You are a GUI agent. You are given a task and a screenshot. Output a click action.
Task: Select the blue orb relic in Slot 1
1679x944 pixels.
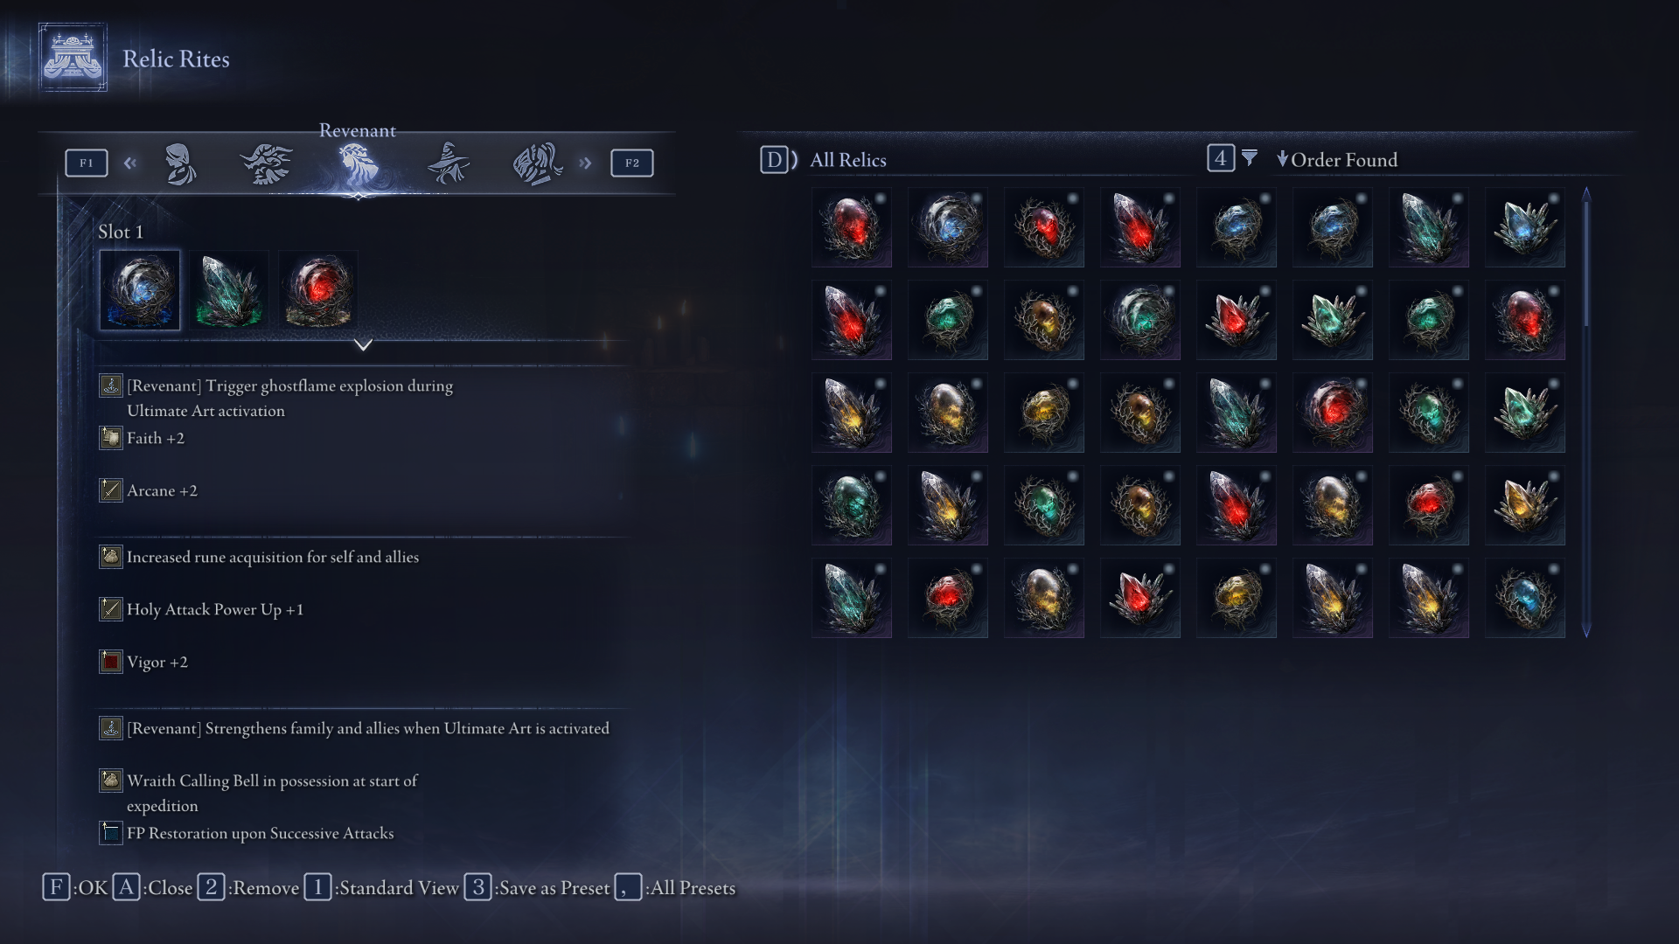(140, 290)
